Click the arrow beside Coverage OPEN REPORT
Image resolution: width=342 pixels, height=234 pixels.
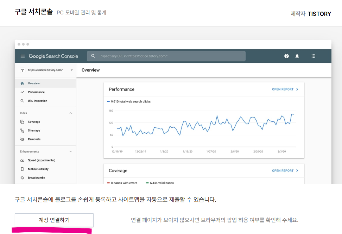pos(297,171)
